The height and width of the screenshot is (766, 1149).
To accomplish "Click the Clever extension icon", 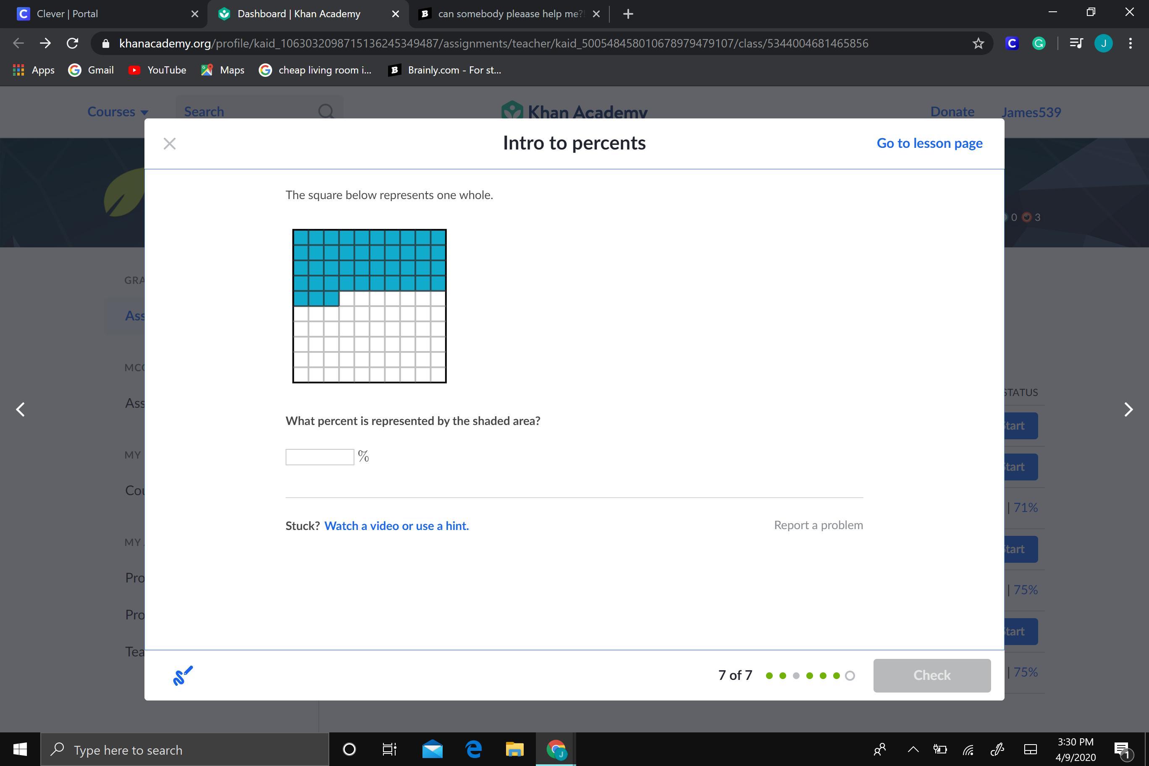I will (x=1012, y=44).
